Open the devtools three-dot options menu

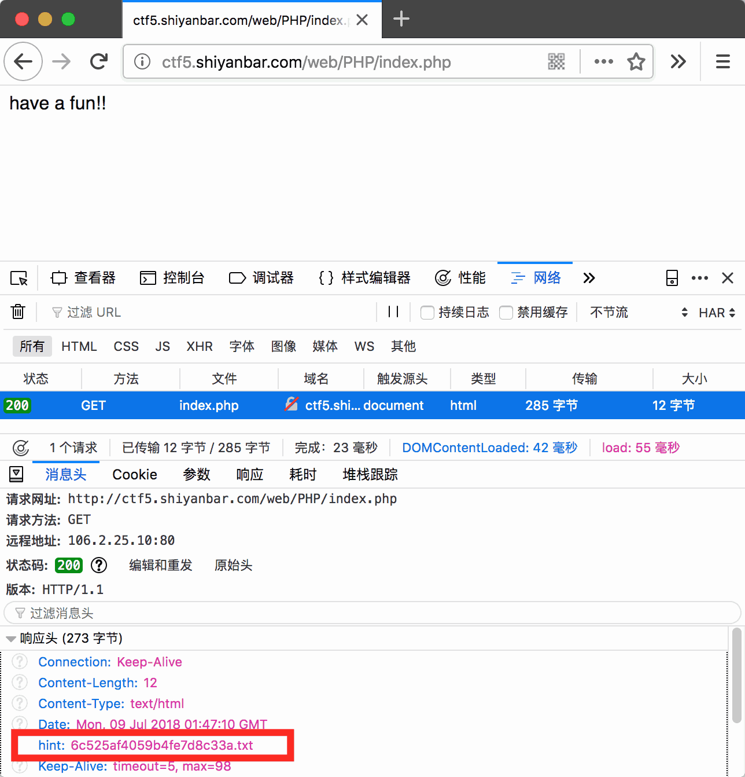[x=700, y=278]
